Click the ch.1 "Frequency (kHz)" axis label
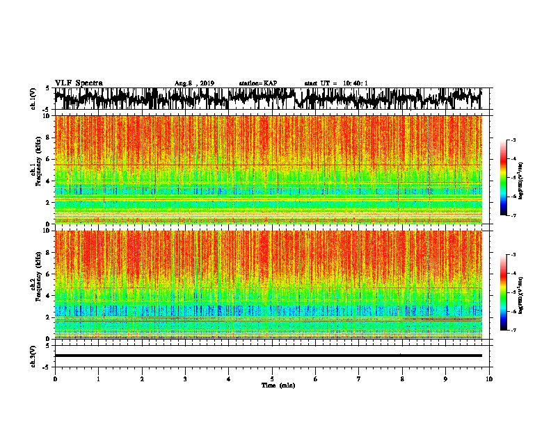The height and width of the screenshot is (425, 551). point(38,162)
